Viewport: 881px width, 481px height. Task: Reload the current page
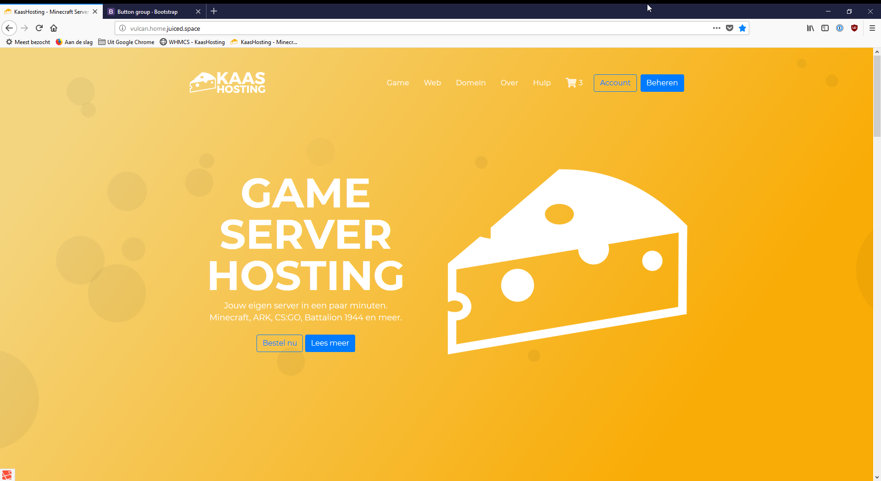(39, 28)
